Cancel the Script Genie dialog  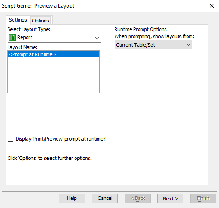pos(105,198)
